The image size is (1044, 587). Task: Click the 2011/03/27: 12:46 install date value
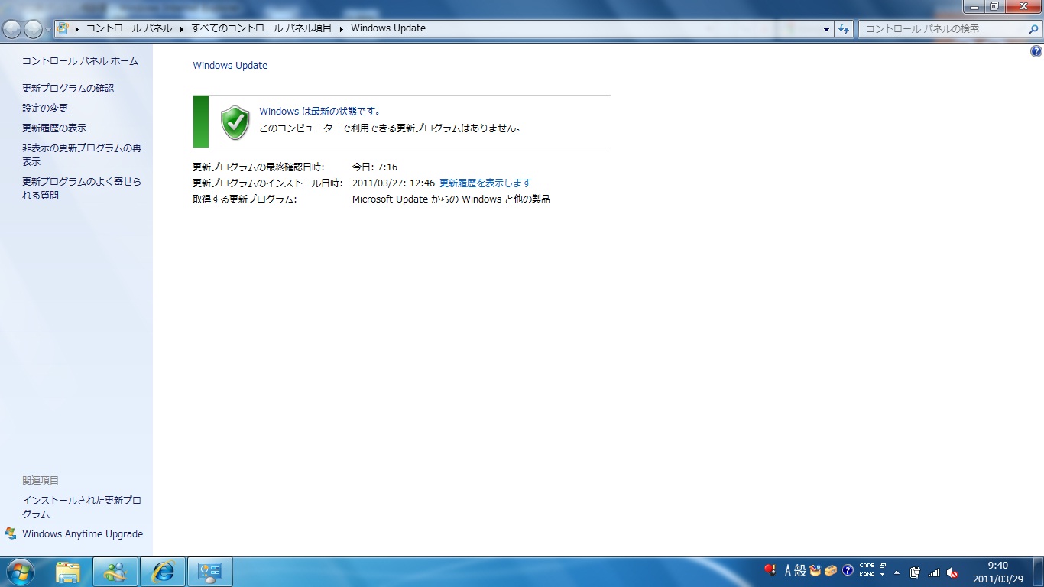coord(393,183)
